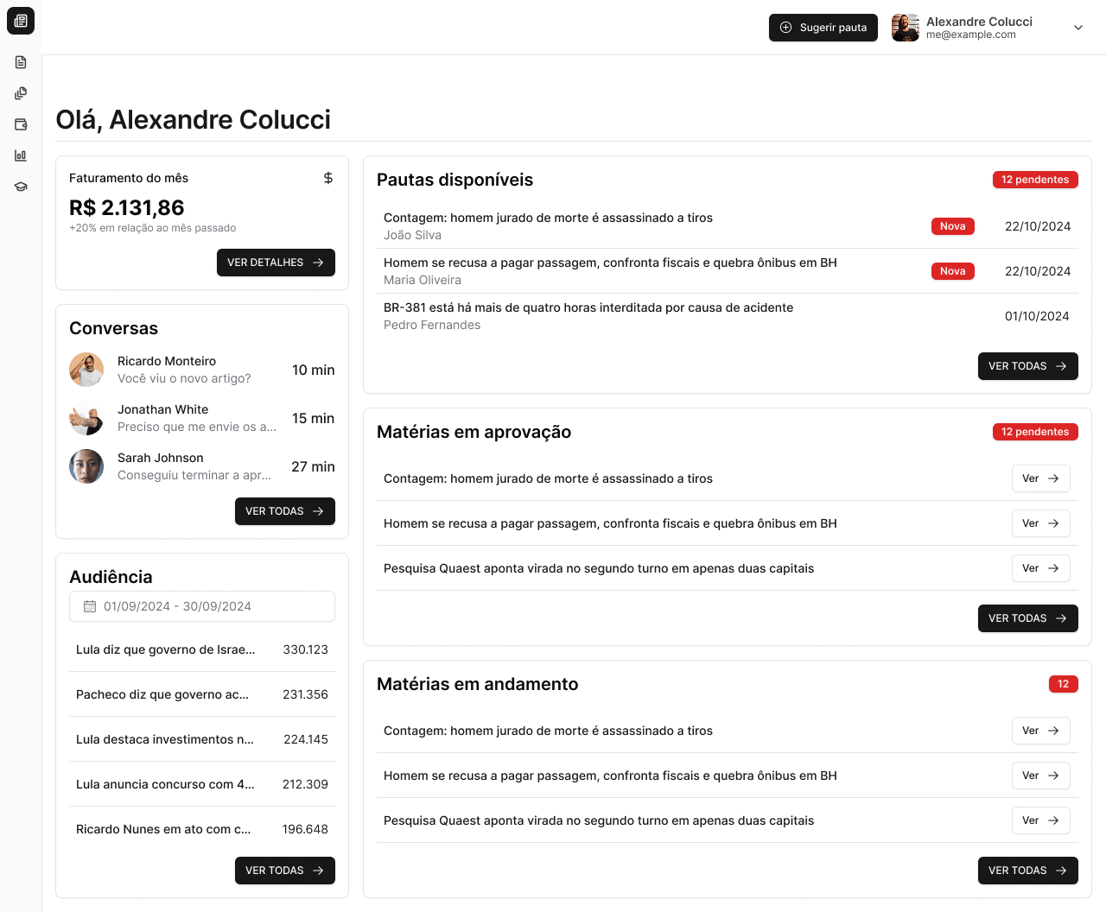Expand the profile dropdown chevron for Alexandre Colucci
This screenshot has height=912, width=1106.
pyautogui.click(x=1077, y=28)
